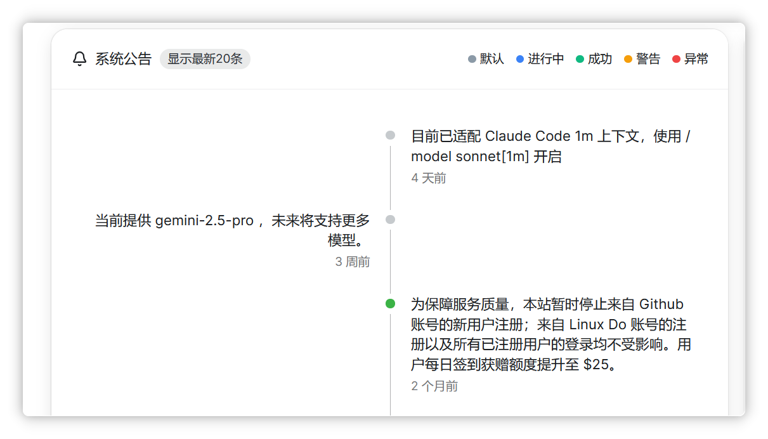This screenshot has width=768, height=439.
Task: Click the green timeline dot beside the Github notice
Action: tap(391, 304)
